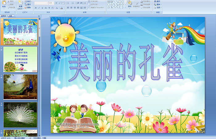
Task: Open the slide Layout (版式) dropdown
Action: (28, 1)
